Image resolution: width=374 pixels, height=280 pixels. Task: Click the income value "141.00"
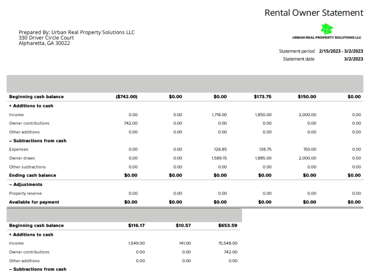[185, 243]
